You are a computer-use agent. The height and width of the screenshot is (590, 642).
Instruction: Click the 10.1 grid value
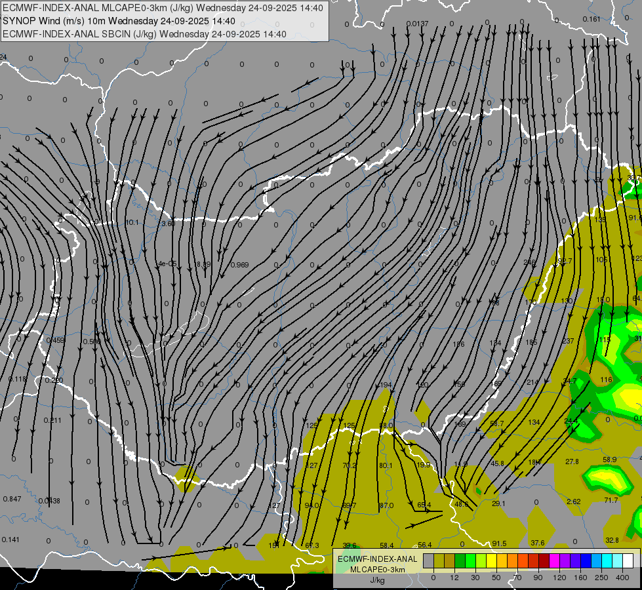pos(132,222)
